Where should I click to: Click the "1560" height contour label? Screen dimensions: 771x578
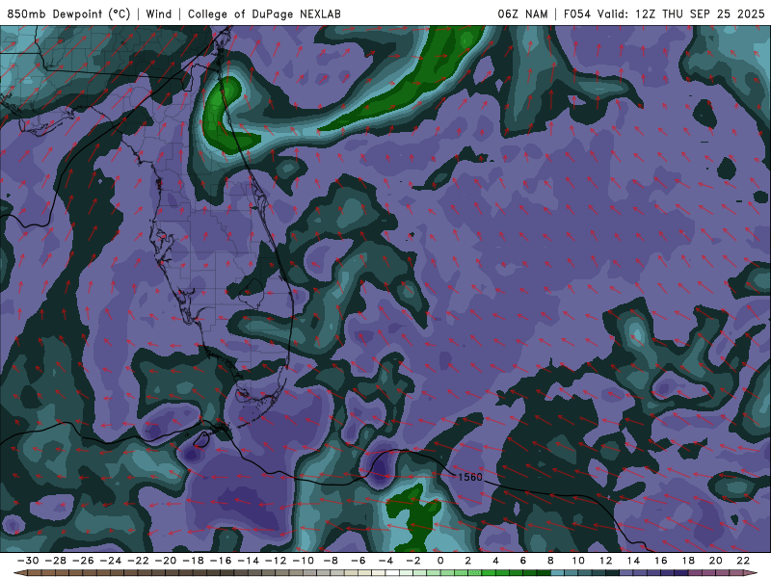point(470,477)
